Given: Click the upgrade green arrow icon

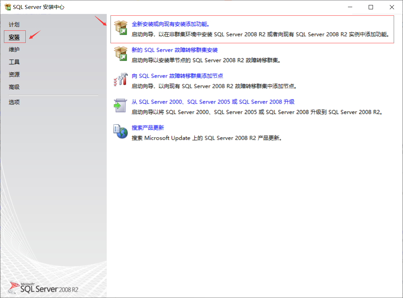Looking at the screenshot, I should point(120,105).
